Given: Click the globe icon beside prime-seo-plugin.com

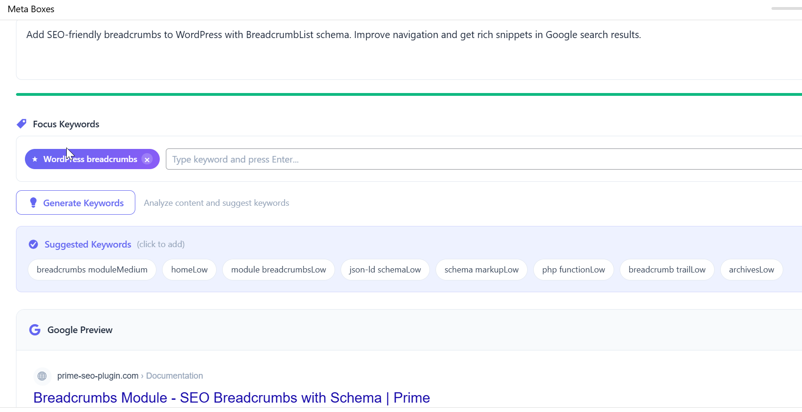Looking at the screenshot, I should coord(42,376).
